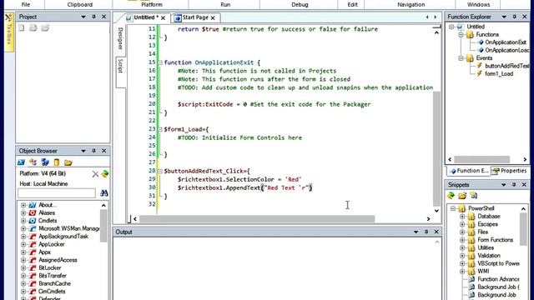The image size is (534, 300).
Task: Expand the Database snippets folder
Action: point(462,217)
